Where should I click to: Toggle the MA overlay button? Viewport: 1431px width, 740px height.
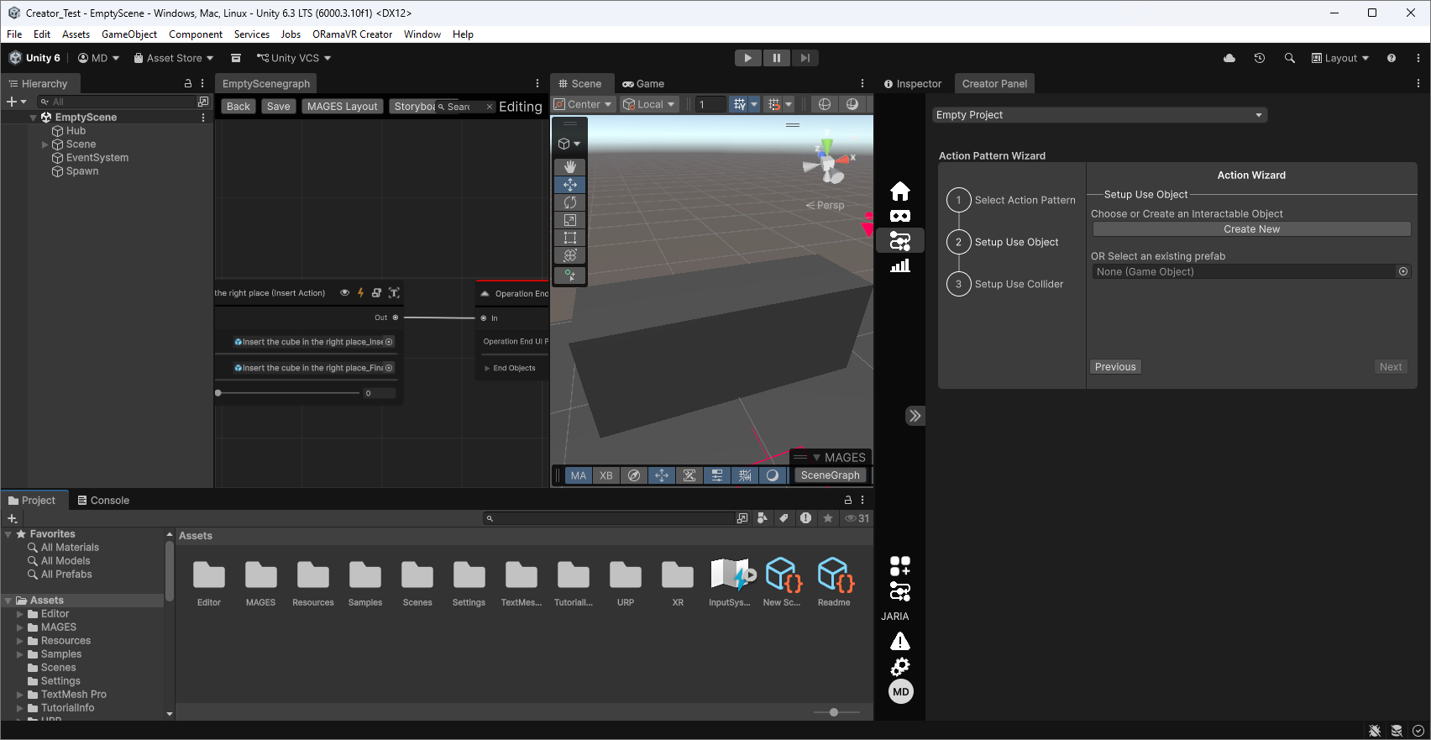click(579, 475)
